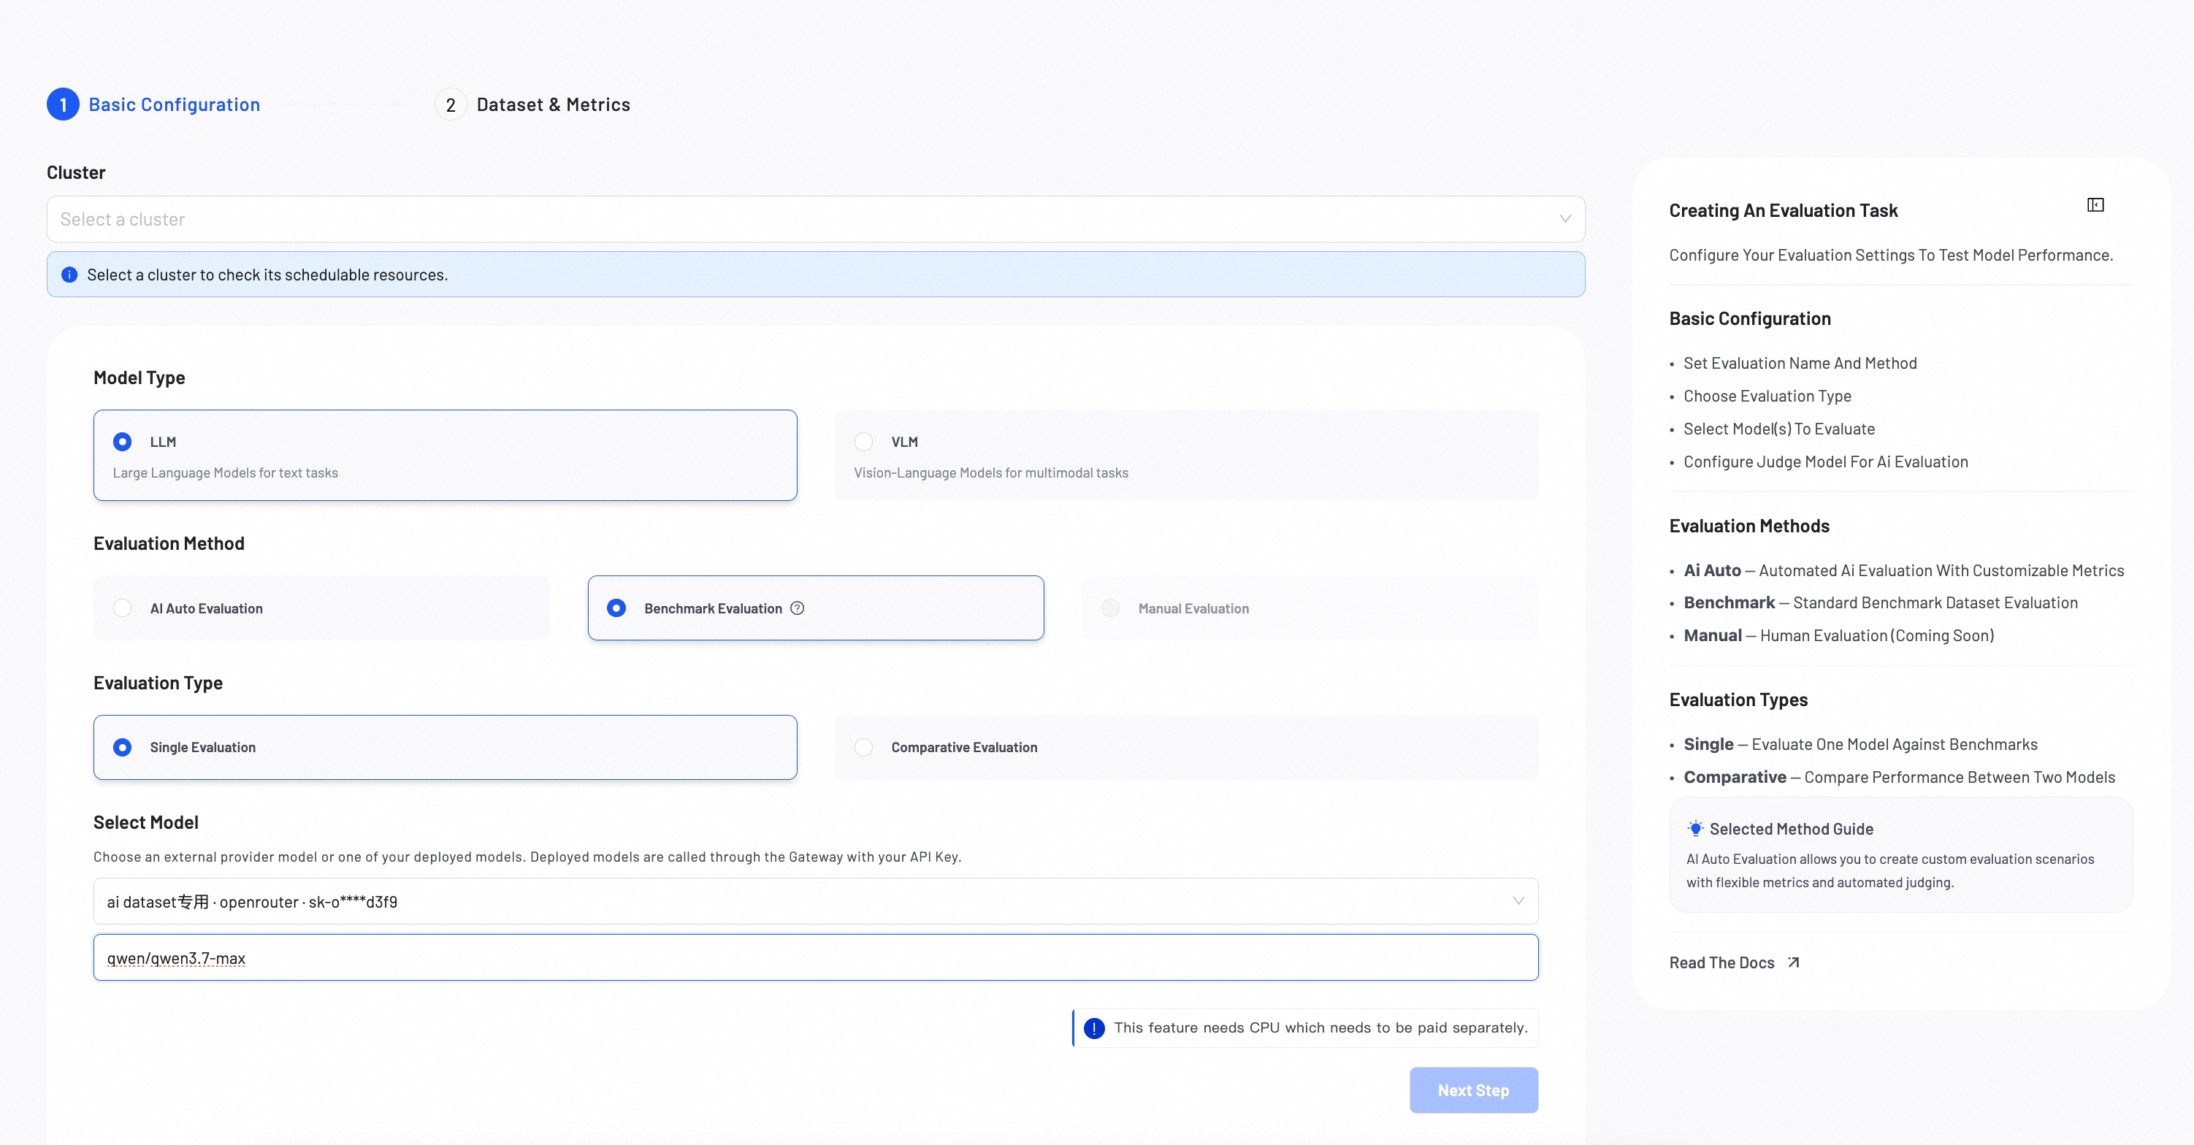The width and height of the screenshot is (2194, 1145).
Task: Expand provider dropdown chevron arrow
Action: click(x=1518, y=902)
